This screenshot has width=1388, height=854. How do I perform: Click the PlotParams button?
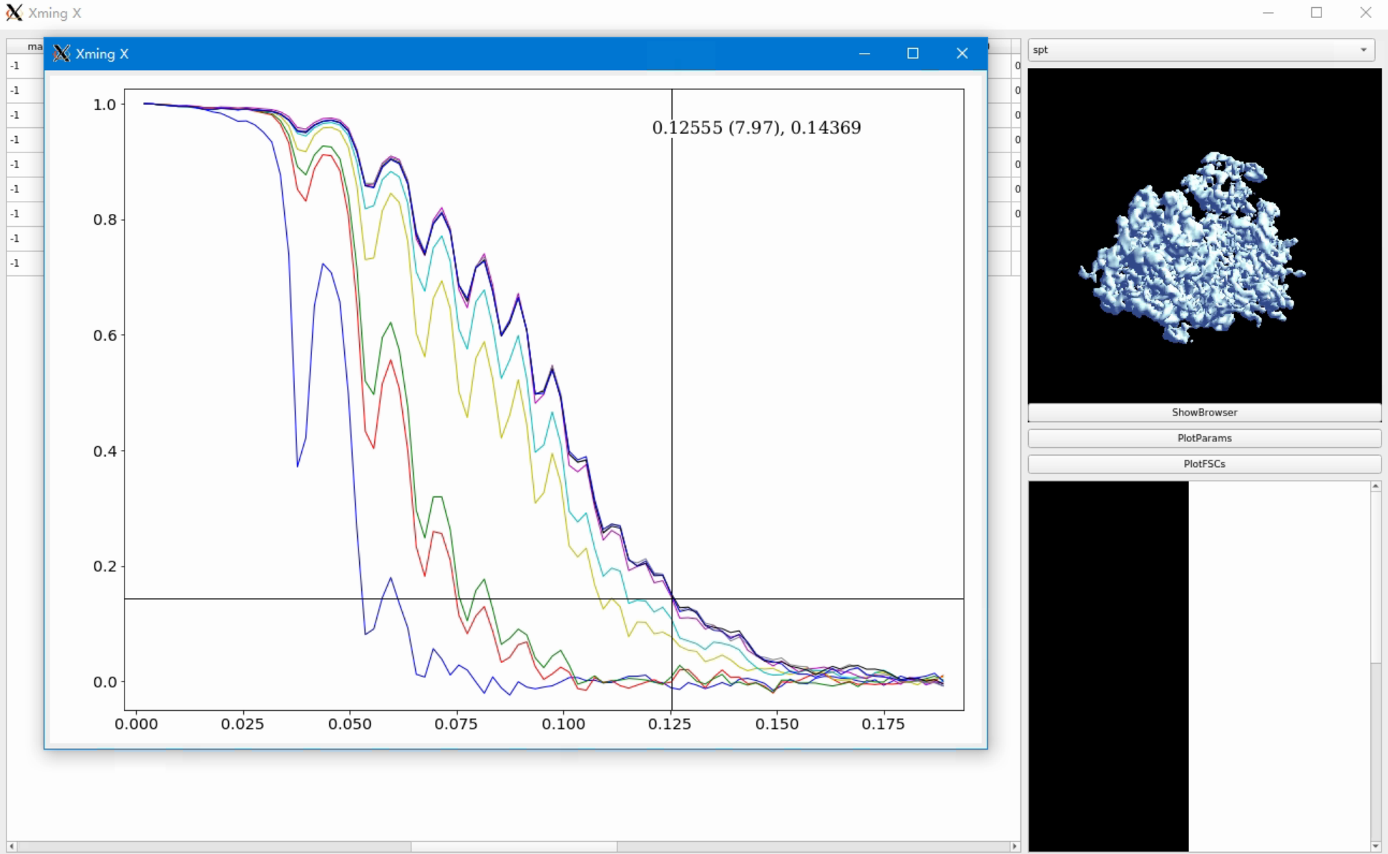tap(1204, 438)
